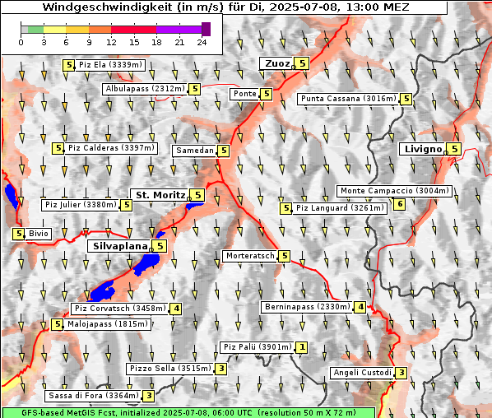Click the Windgeschwindigkeit title bar
The height and width of the screenshot is (418, 492).
click(x=225, y=7)
